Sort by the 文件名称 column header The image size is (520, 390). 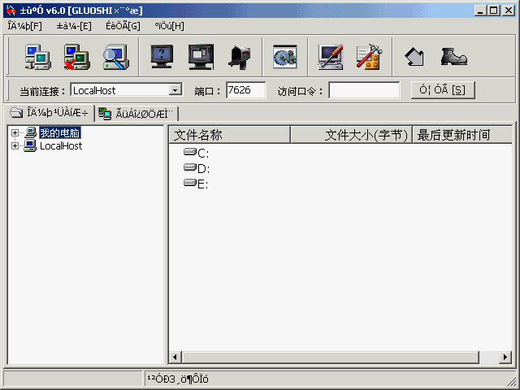(x=229, y=135)
